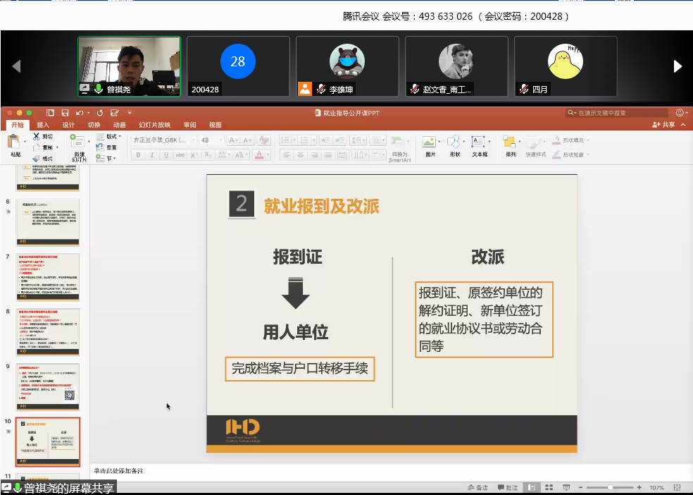Click the Share (共享) button
The height and width of the screenshot is (495, 693).
pyautogui.click(x=664, y=125)
